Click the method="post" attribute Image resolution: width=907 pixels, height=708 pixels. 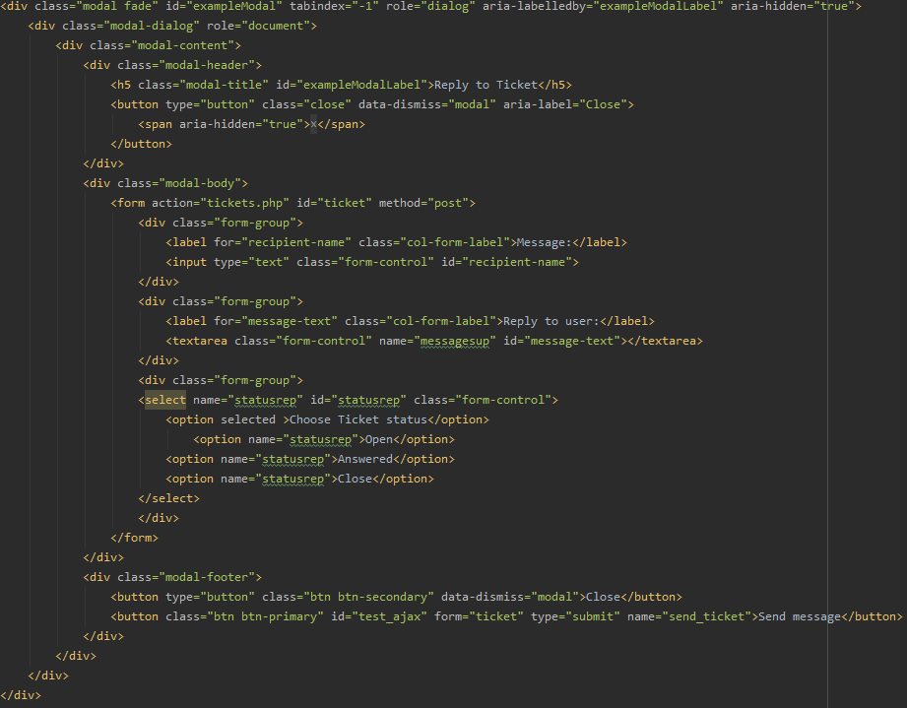click(423, 203)
